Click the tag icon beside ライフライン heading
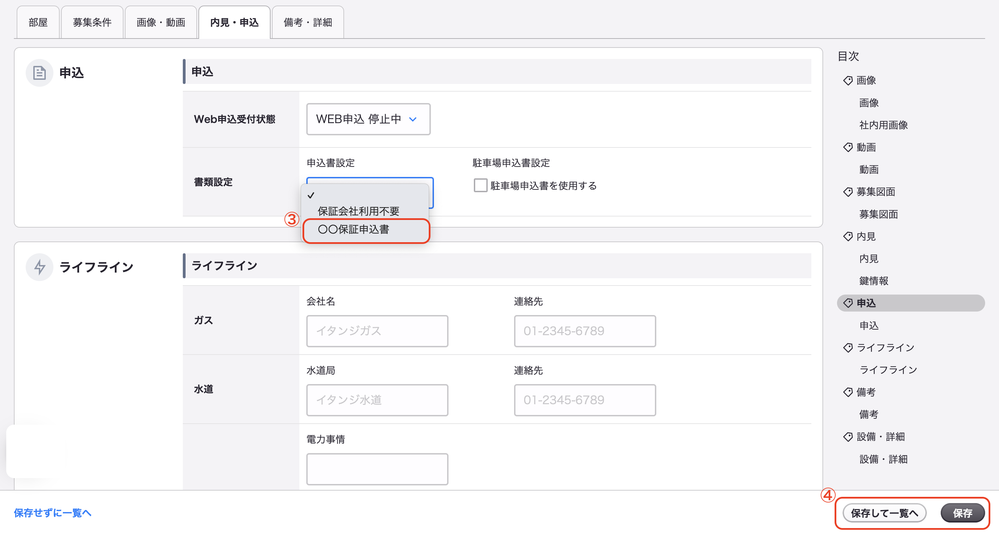The width and height of the screenshot is (999, 535). pos(848,348)
